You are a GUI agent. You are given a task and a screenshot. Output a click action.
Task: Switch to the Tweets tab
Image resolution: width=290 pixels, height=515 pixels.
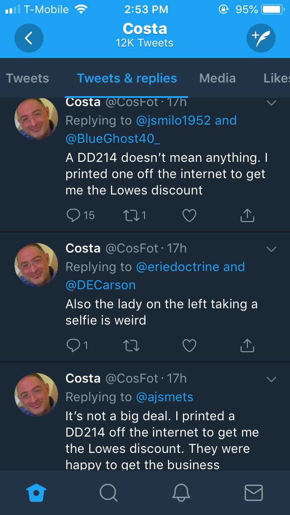click(x=28, y=78)
